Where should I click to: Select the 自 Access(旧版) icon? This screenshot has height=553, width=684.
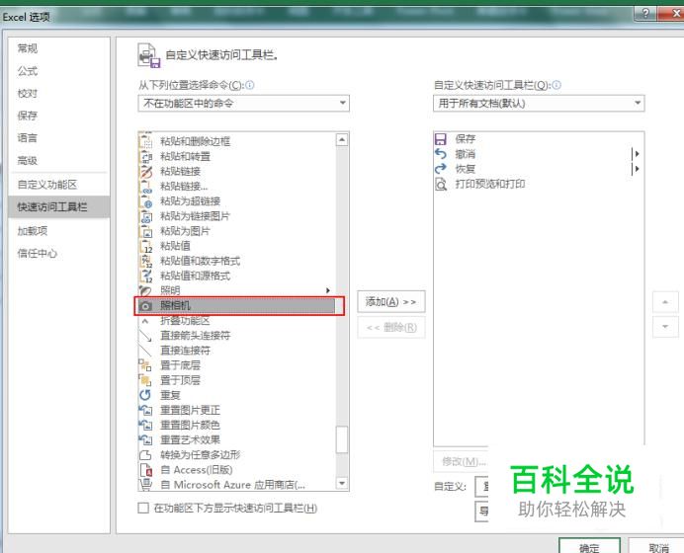click(145, 470)
